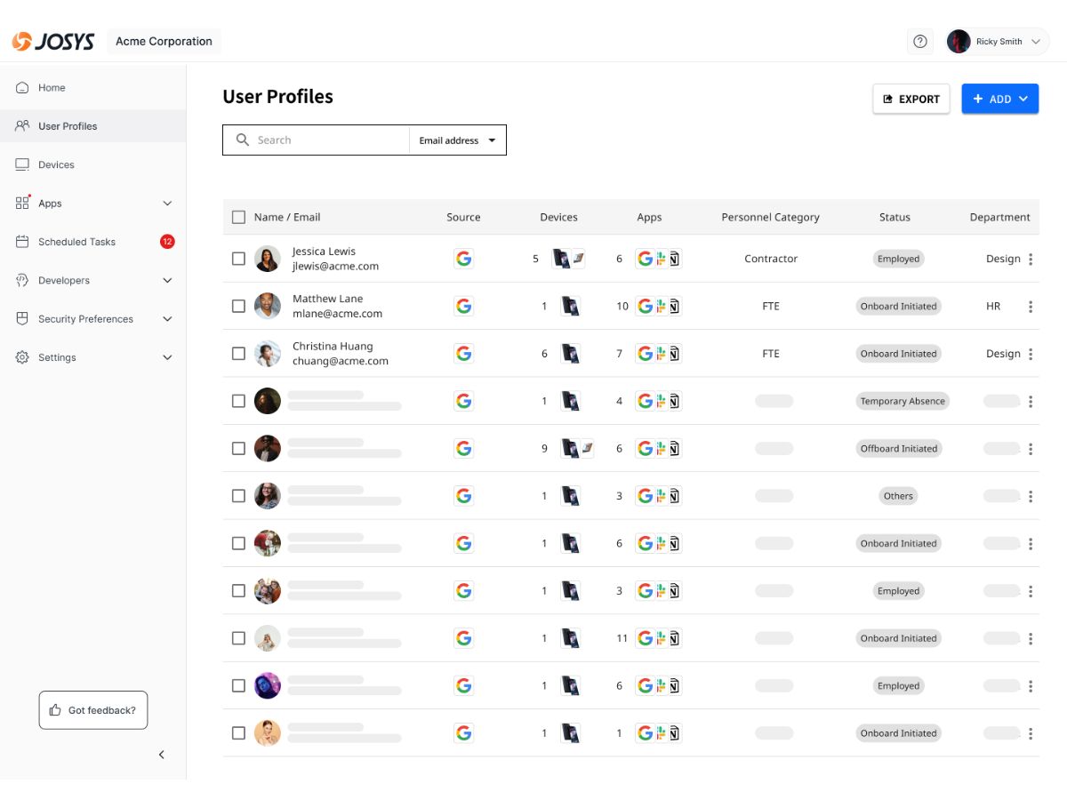
Task: Click the Josys logo
Action: pos(53,41)
